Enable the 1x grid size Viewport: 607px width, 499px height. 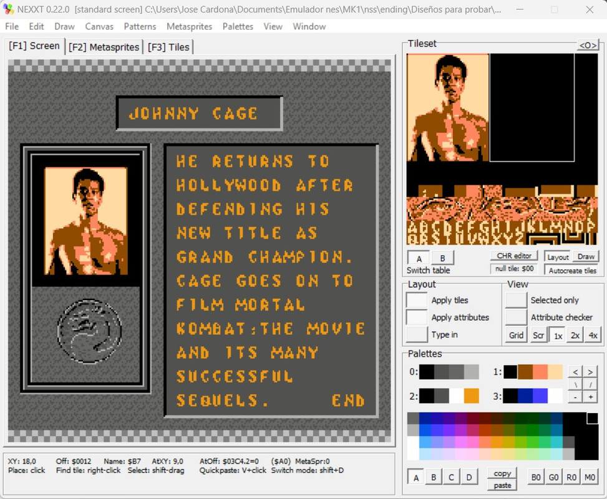tap(558, 335)
